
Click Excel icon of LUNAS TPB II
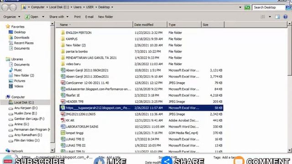63,139
